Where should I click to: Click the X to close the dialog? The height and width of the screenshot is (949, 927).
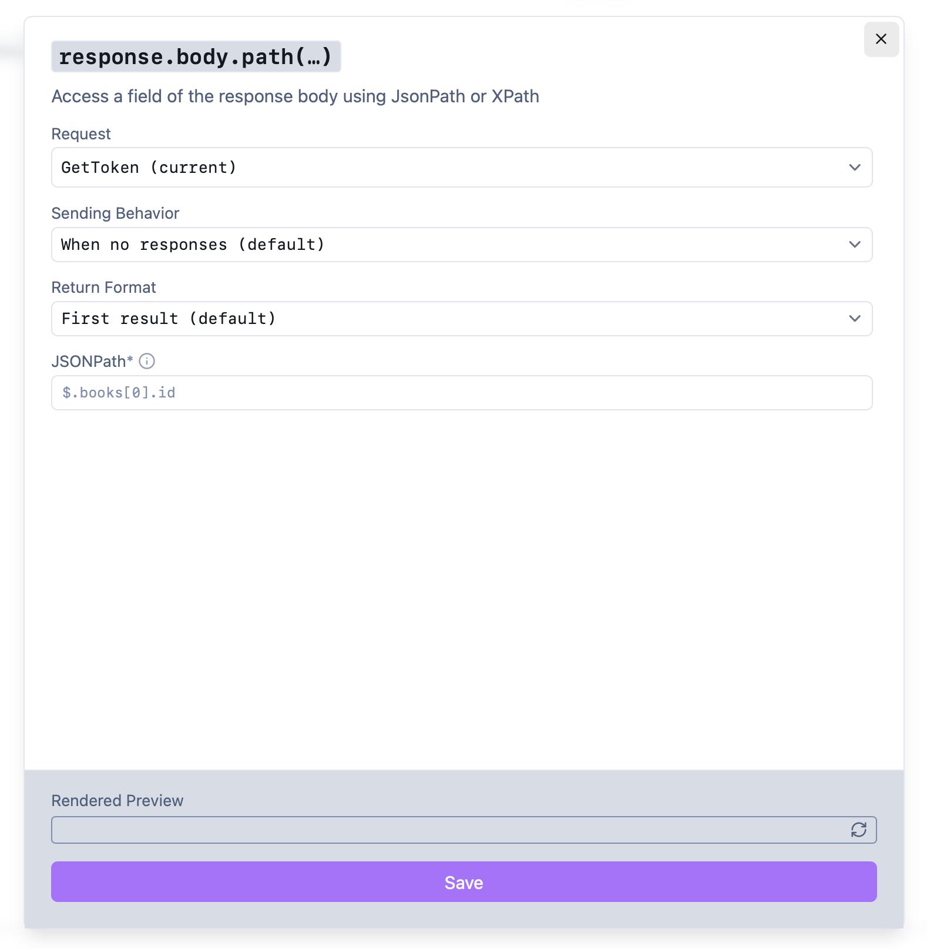(881, 39)
